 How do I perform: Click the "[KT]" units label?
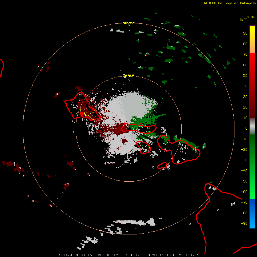[244, 20]
